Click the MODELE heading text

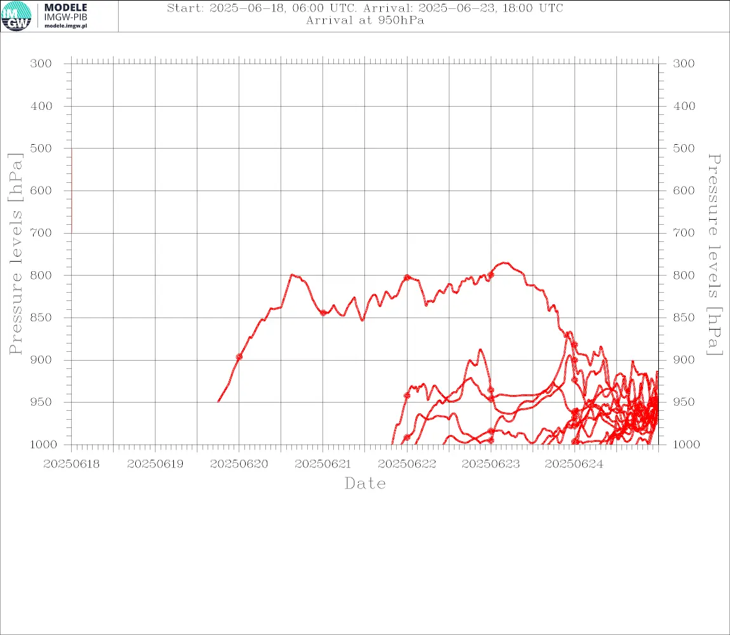tap(65, 8)
